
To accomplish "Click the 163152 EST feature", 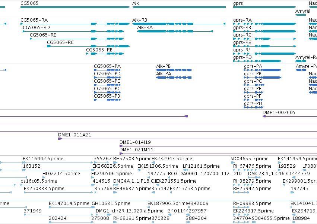I will [58, 170].
